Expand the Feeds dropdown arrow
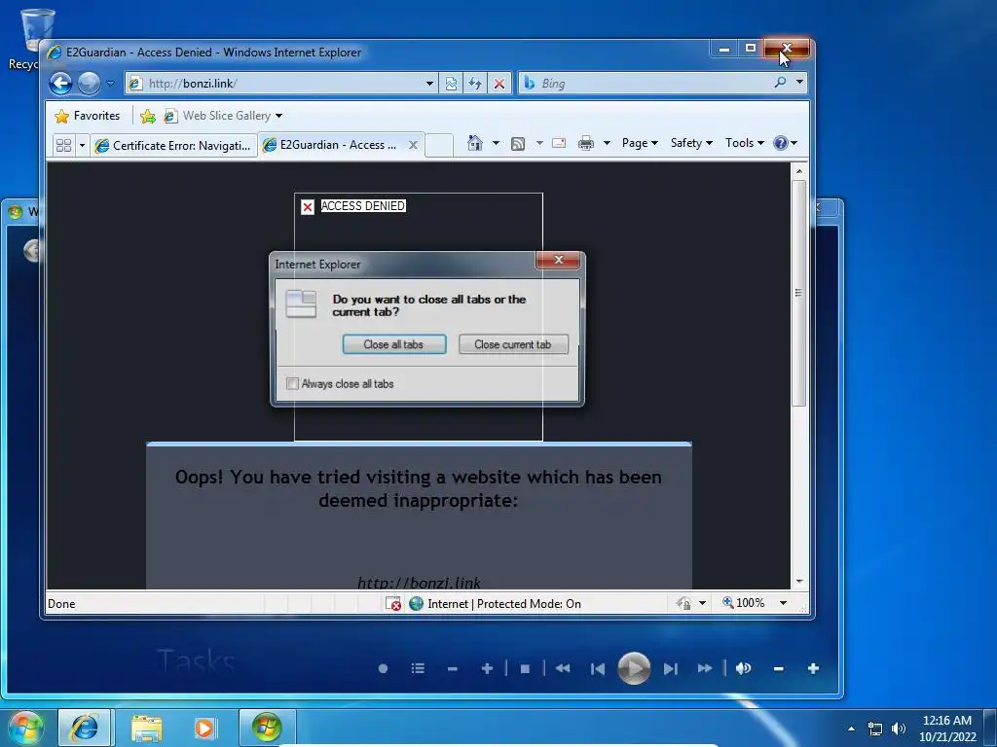The image size is (997, 747). (x=539, y=143)
